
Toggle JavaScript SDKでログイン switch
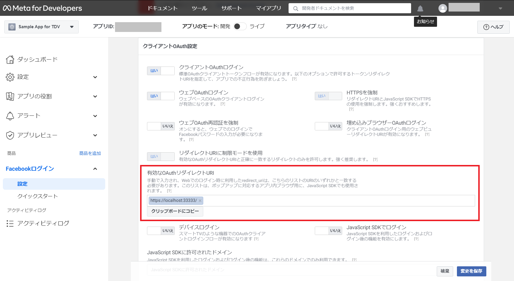328,231
